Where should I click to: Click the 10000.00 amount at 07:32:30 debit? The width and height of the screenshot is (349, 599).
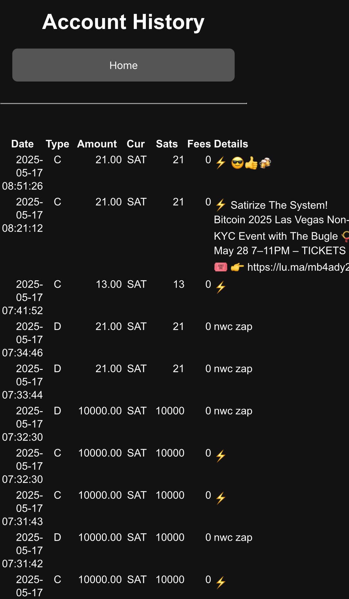[100, 411]
